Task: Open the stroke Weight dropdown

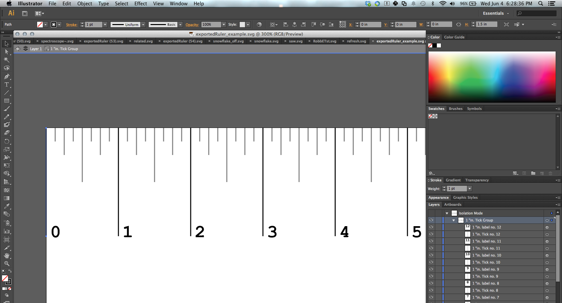Action: [469, 188]
